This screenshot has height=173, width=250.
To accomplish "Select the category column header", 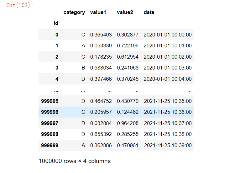I will (74, 12).
